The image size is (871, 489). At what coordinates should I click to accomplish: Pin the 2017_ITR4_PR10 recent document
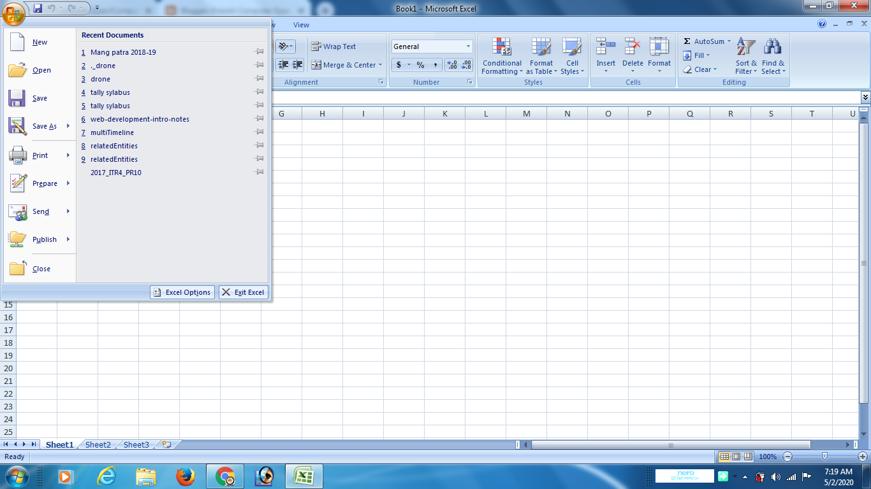[x=259, y=173]
